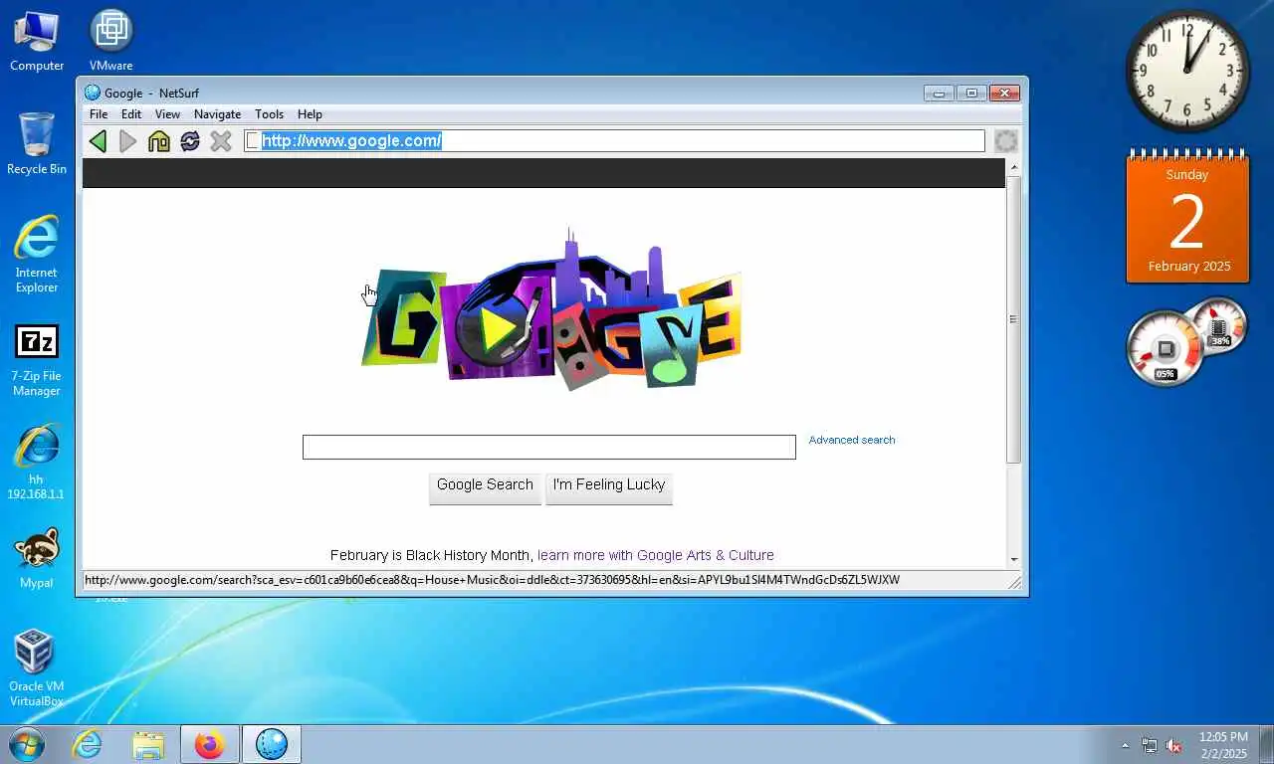The height and width of the screenshot is (764, 1274).
Task: Open the Help menu
Action: [310, 114]
